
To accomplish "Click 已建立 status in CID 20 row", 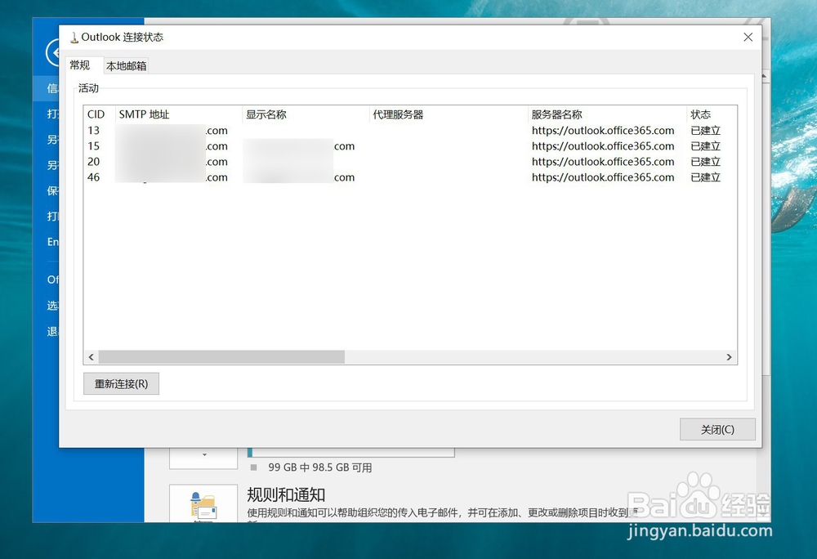I will pyautogui.click(x=706, y=162).
